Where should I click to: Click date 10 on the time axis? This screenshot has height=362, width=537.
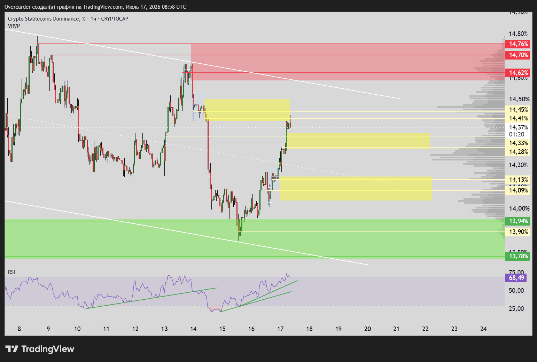pos(77,329)
